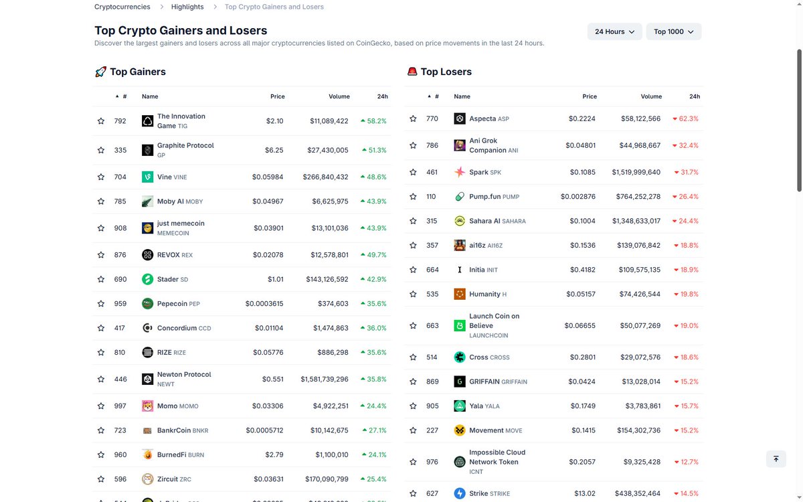The width and height of the screenshot is (803, 502).
Task: Click the Strike lightning logo
Action: coord(460,493)
